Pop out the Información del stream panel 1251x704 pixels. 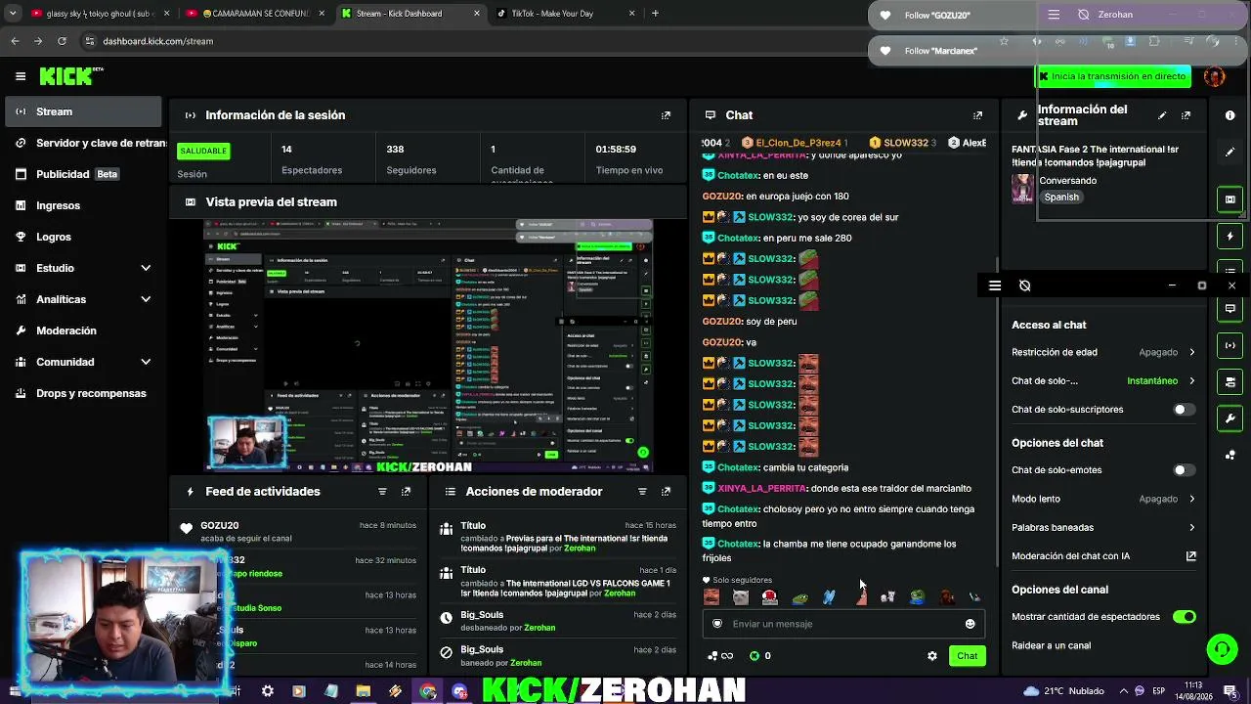[x=1186, y=115]
